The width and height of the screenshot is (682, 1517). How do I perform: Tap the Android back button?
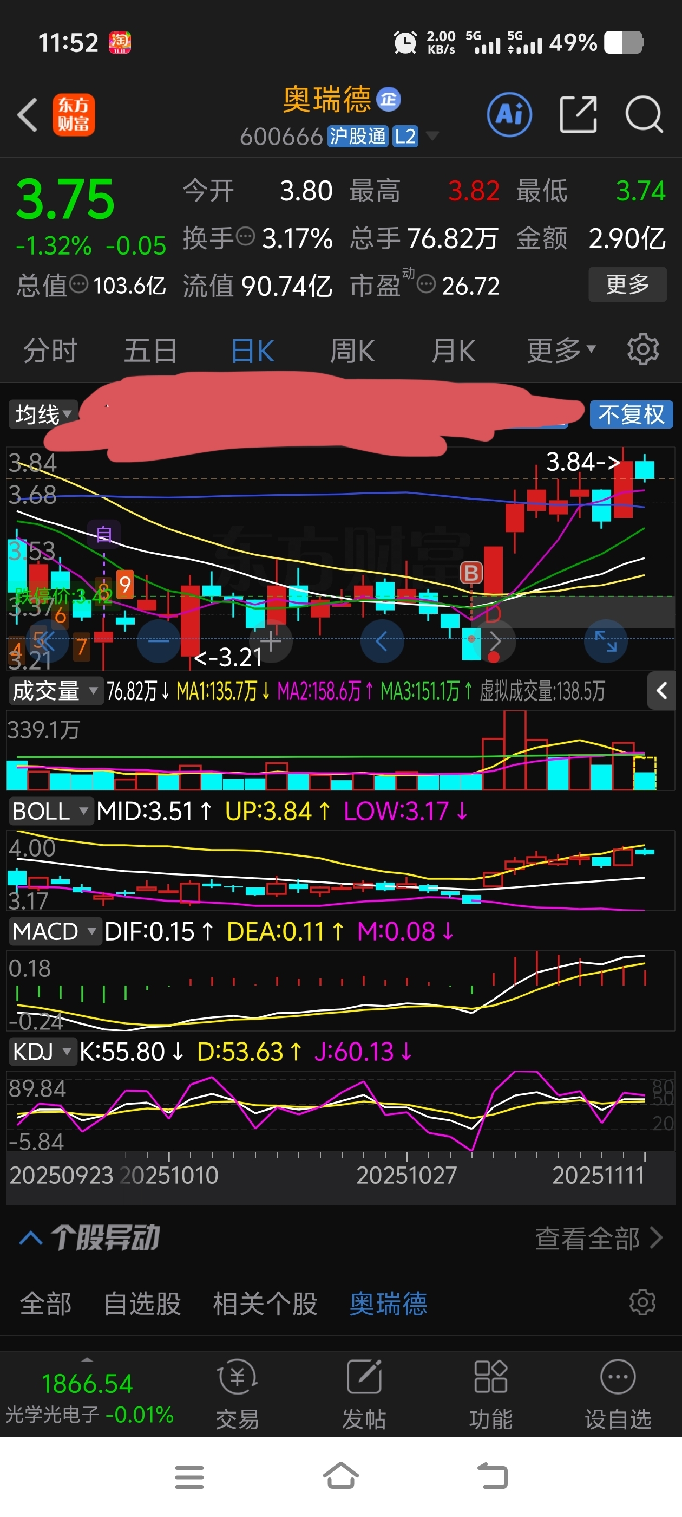[492, 1476]
